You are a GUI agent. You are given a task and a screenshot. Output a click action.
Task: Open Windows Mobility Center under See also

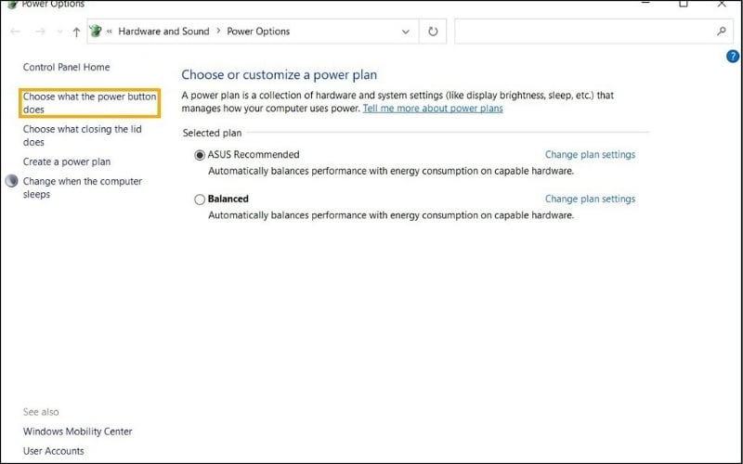pos(77,432)
